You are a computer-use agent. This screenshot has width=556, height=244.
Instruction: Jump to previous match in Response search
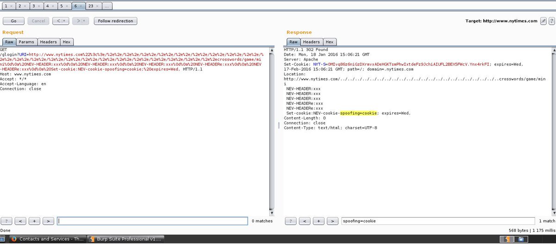[x=305, y=221]
